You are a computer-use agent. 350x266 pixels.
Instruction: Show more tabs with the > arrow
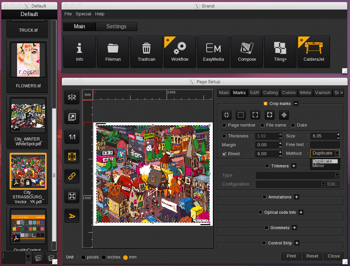coord(341,92)
